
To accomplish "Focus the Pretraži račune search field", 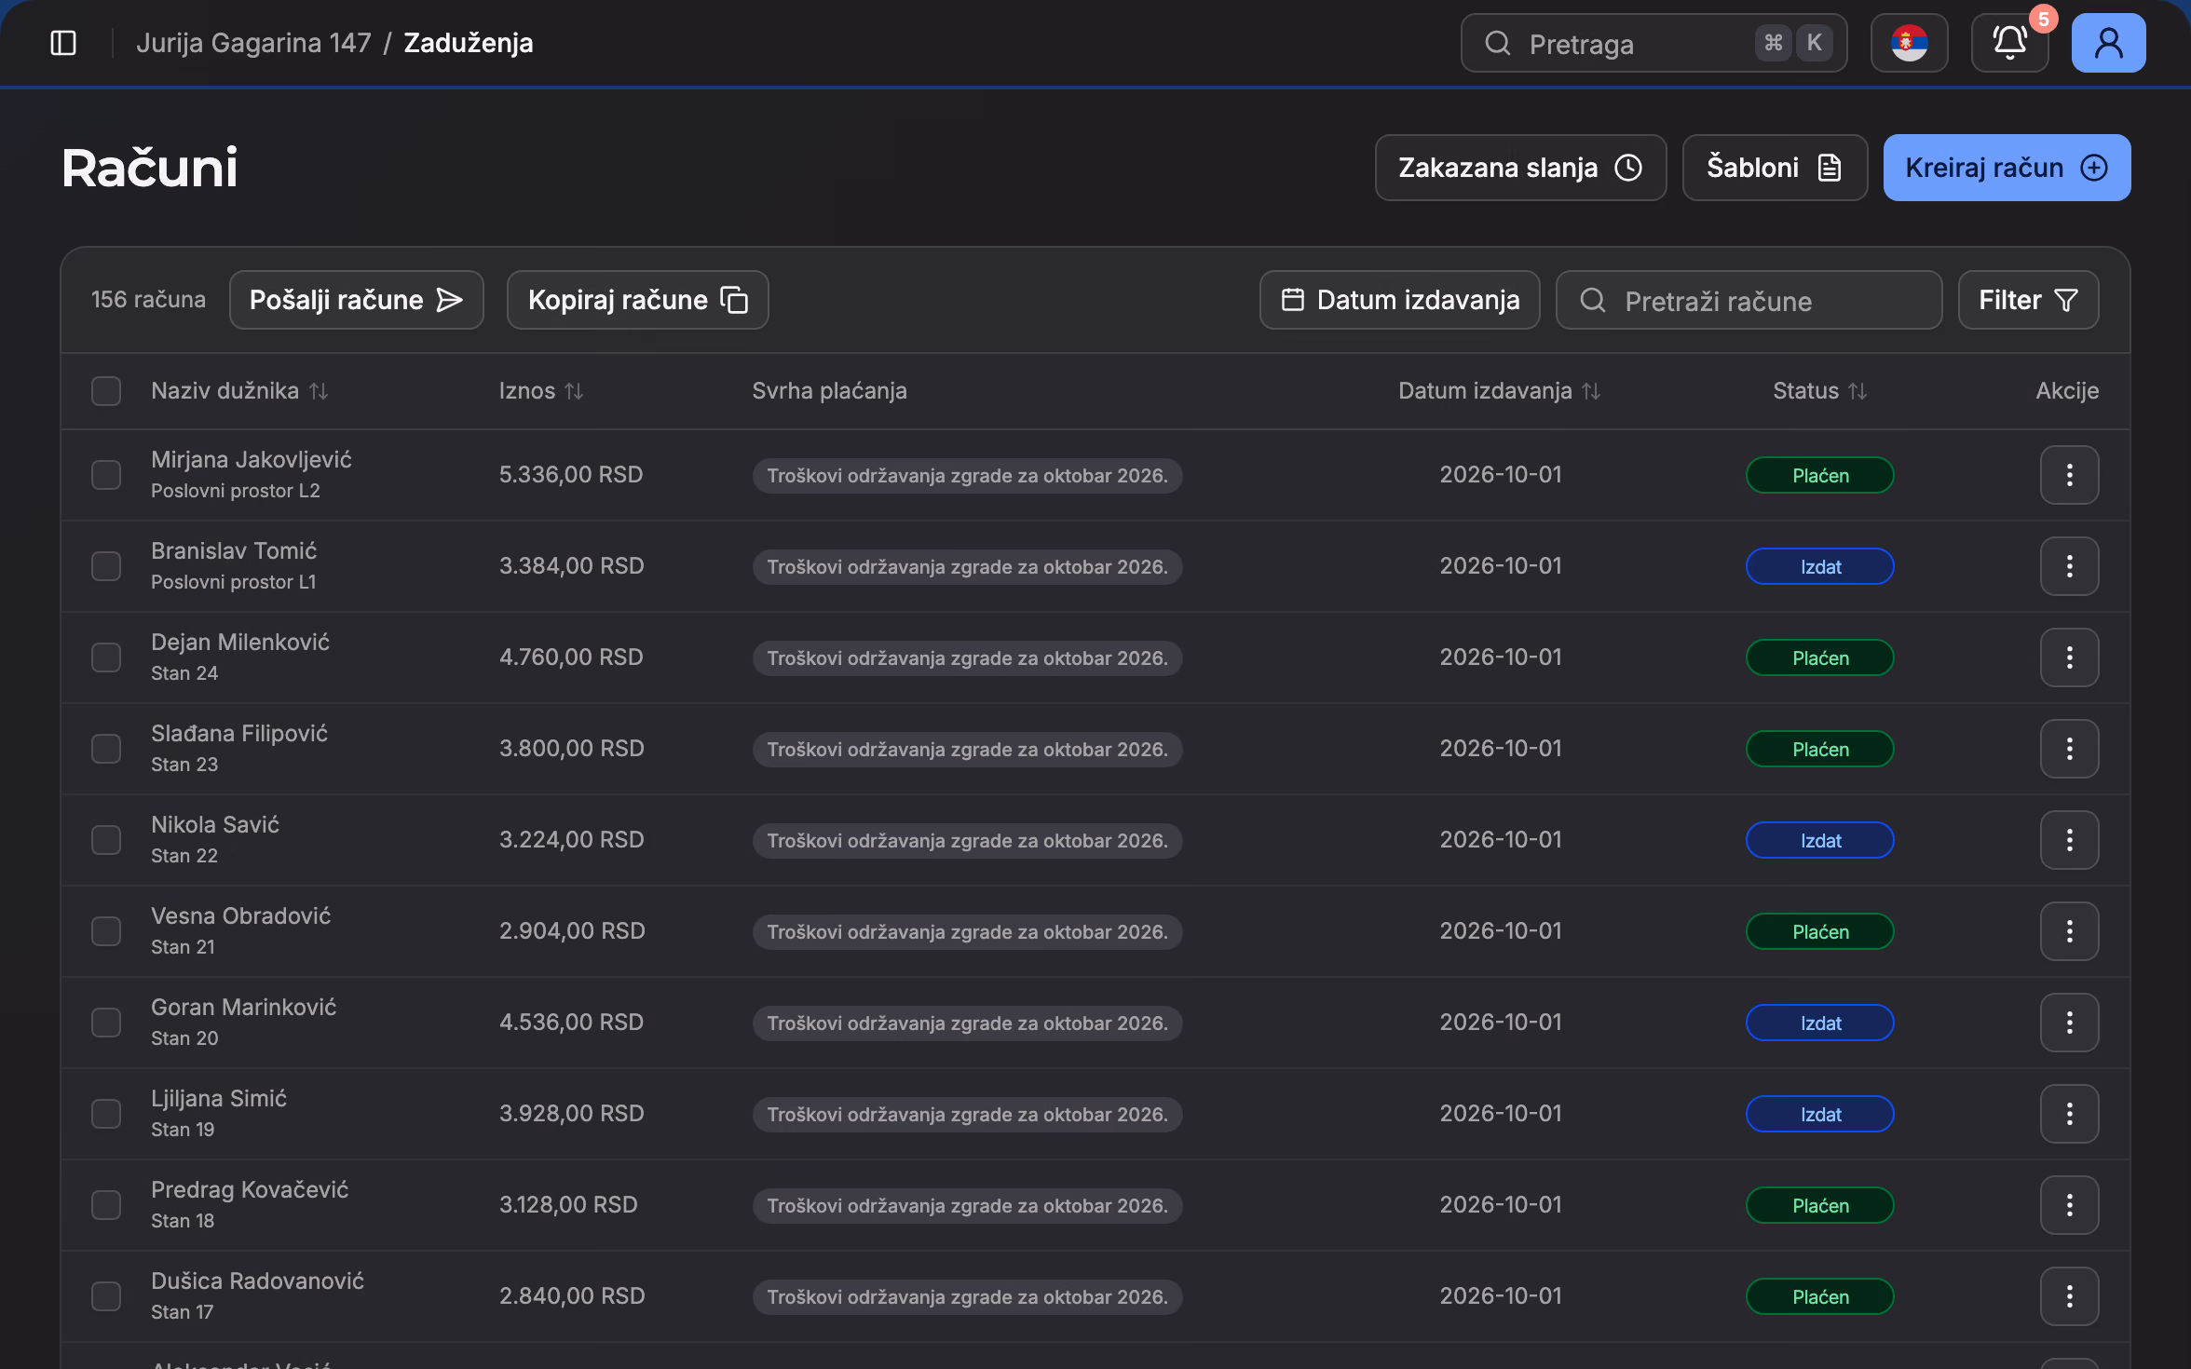I will [1749, 300].
